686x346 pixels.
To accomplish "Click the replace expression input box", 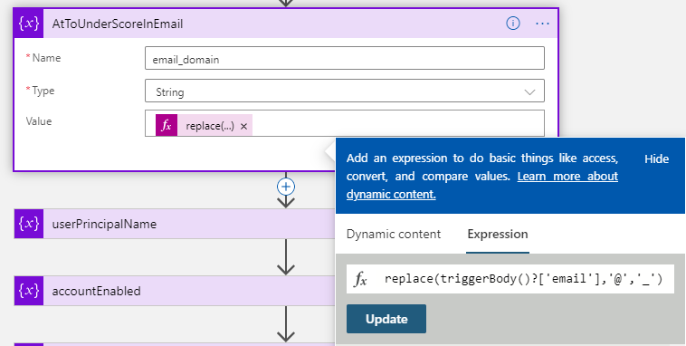I will (x=510, y=279).
